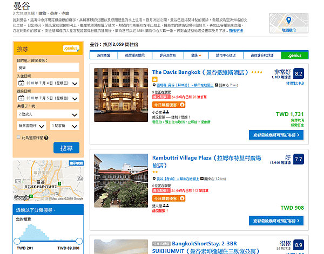
Task: Click the maximum budget slider handle at TWD 89,880
Action: coord(79,241)
